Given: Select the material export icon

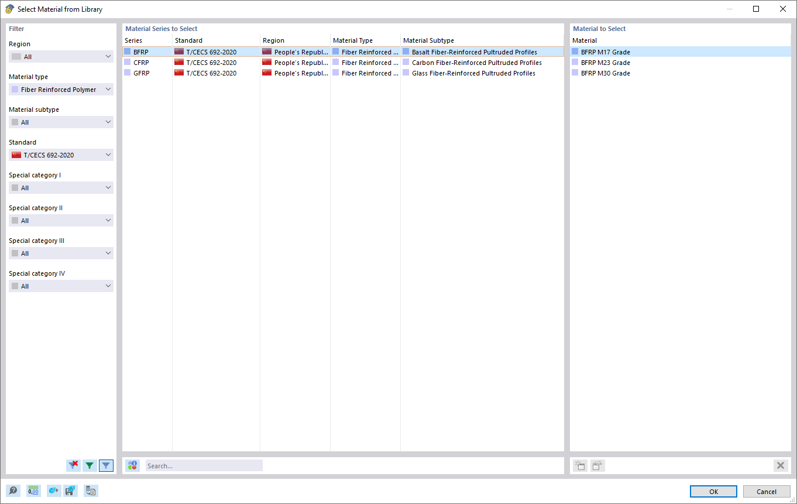Looking at the screenshot, I should [x=53, y=491].
